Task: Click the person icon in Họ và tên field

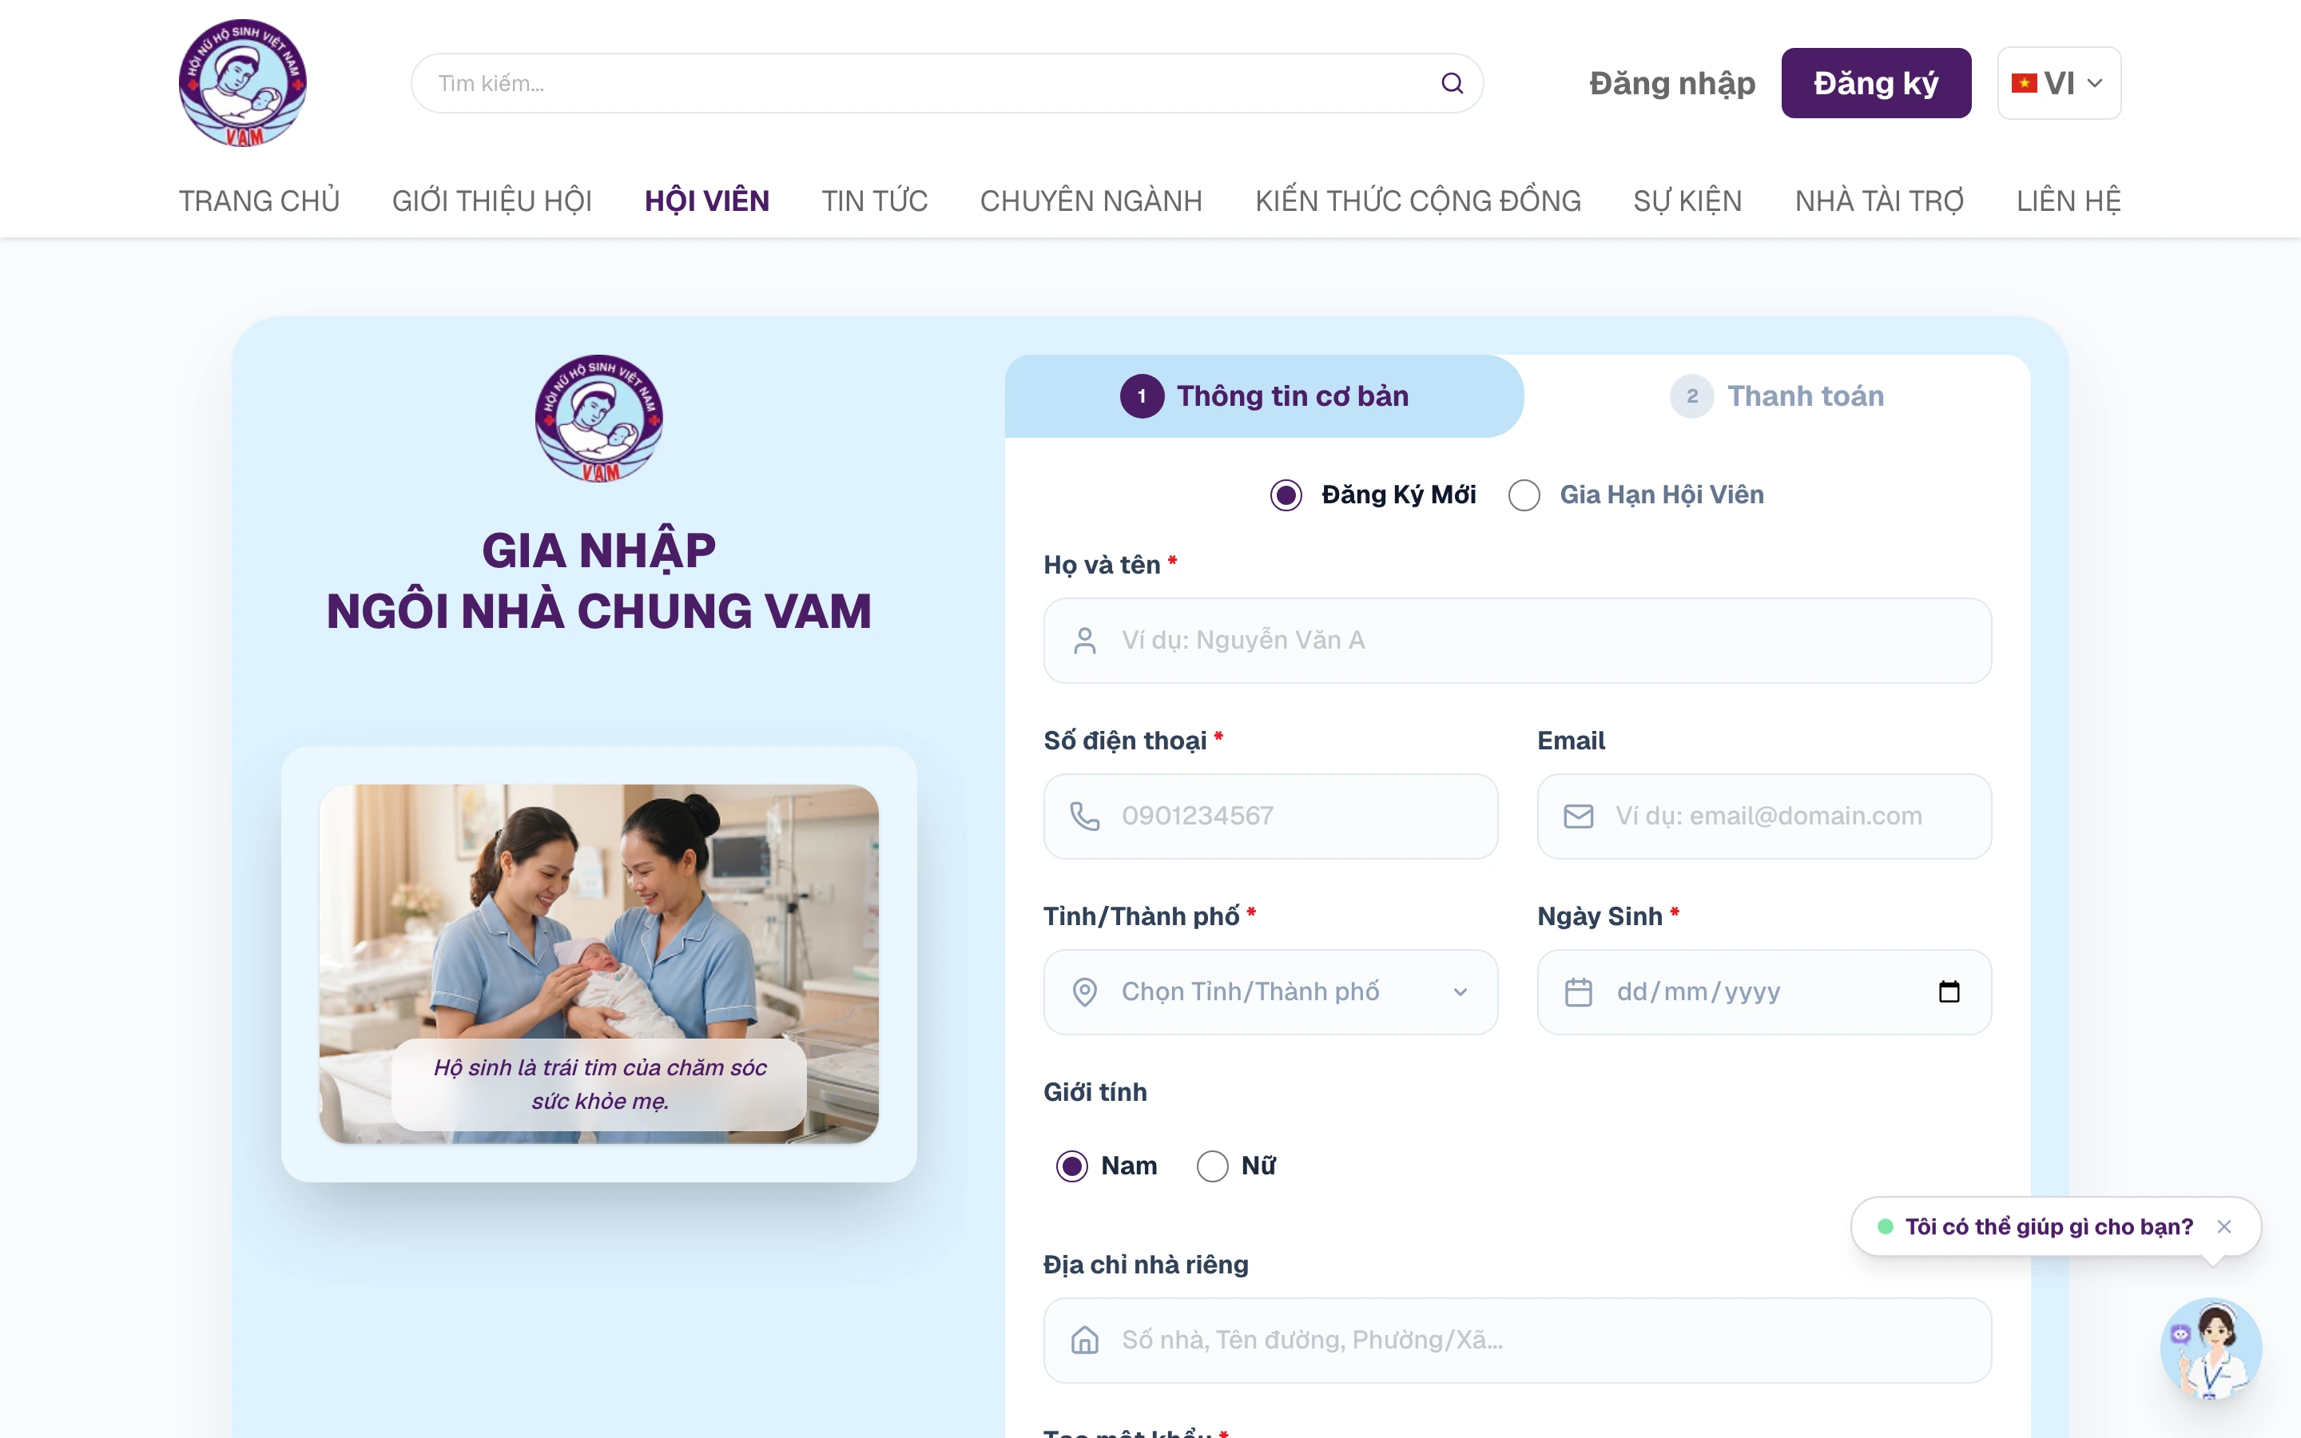Action: [x=1085, y=641]
